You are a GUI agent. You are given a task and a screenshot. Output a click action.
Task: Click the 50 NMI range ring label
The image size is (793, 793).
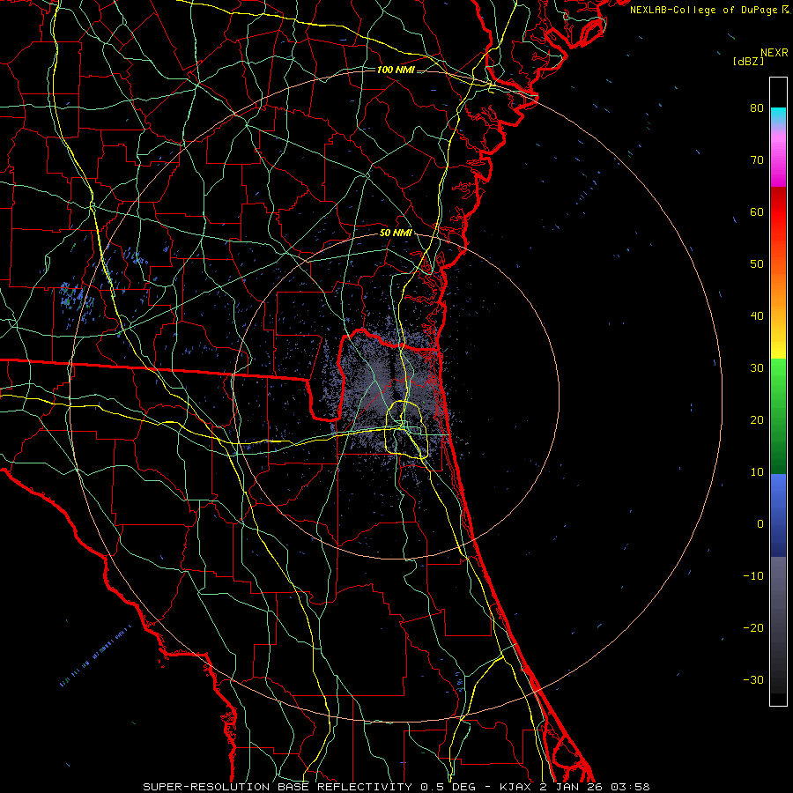396,233
